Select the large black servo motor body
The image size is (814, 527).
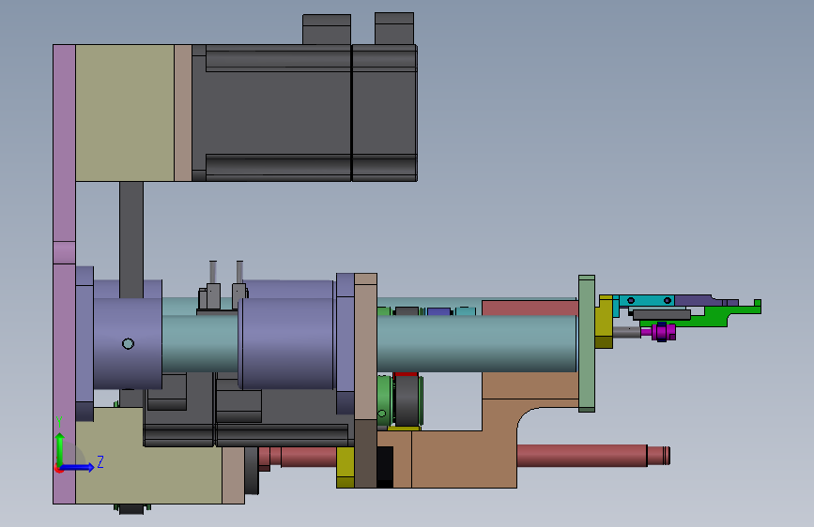(x=305, y=113)
